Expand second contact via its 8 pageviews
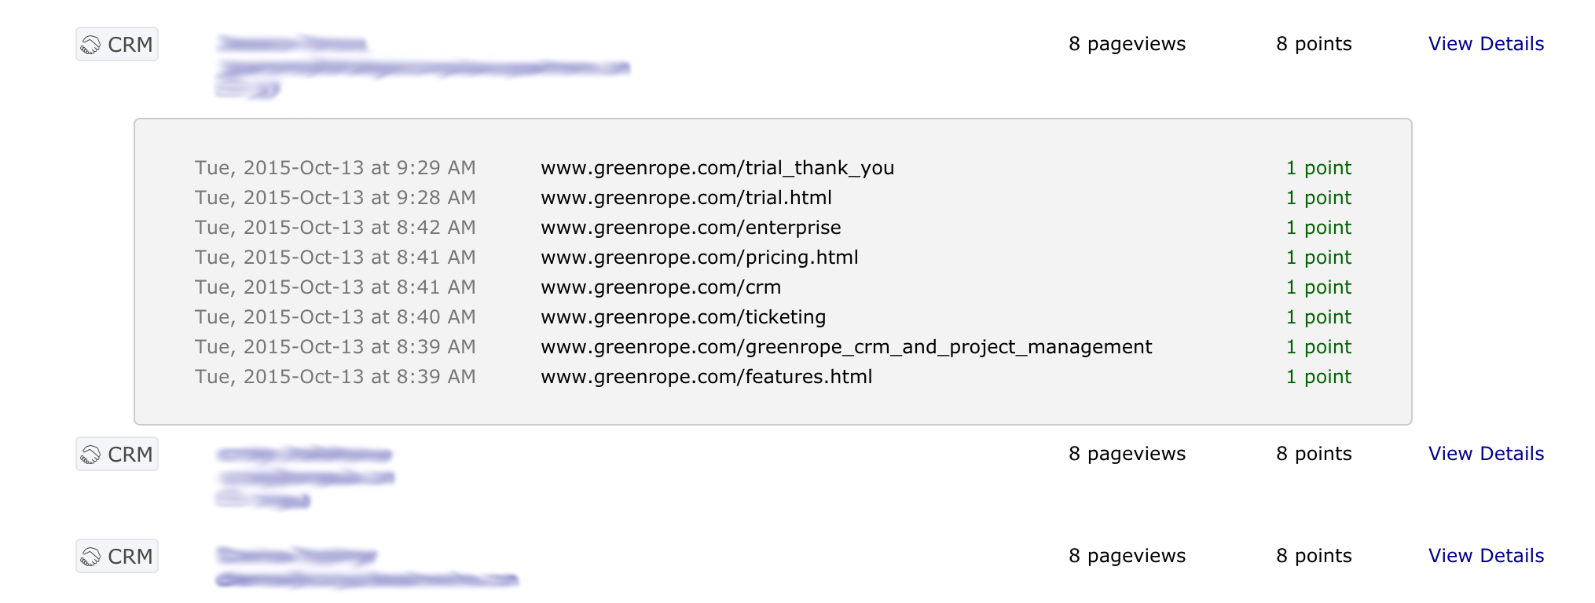 pos(1127,454)
